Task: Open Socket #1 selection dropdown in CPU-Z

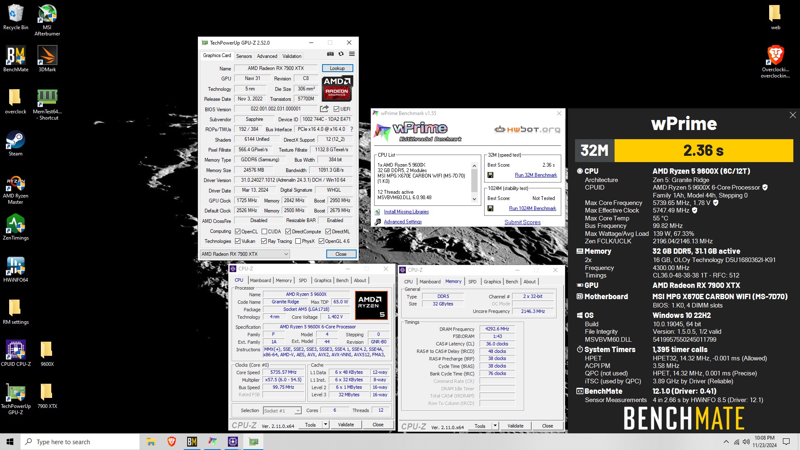Action: tap(282, 411)
